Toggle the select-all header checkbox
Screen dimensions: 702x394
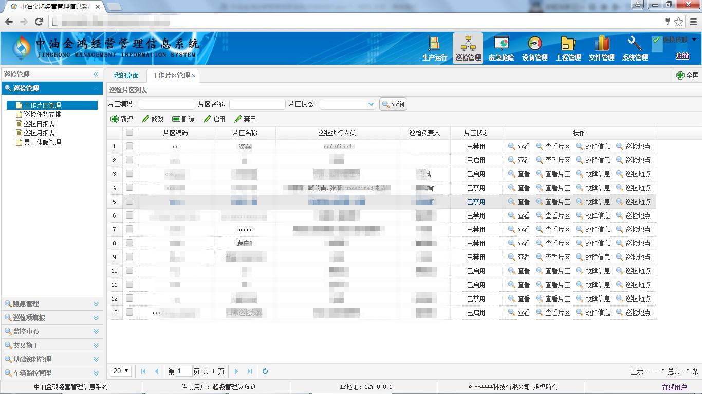[x=130, y=132]
